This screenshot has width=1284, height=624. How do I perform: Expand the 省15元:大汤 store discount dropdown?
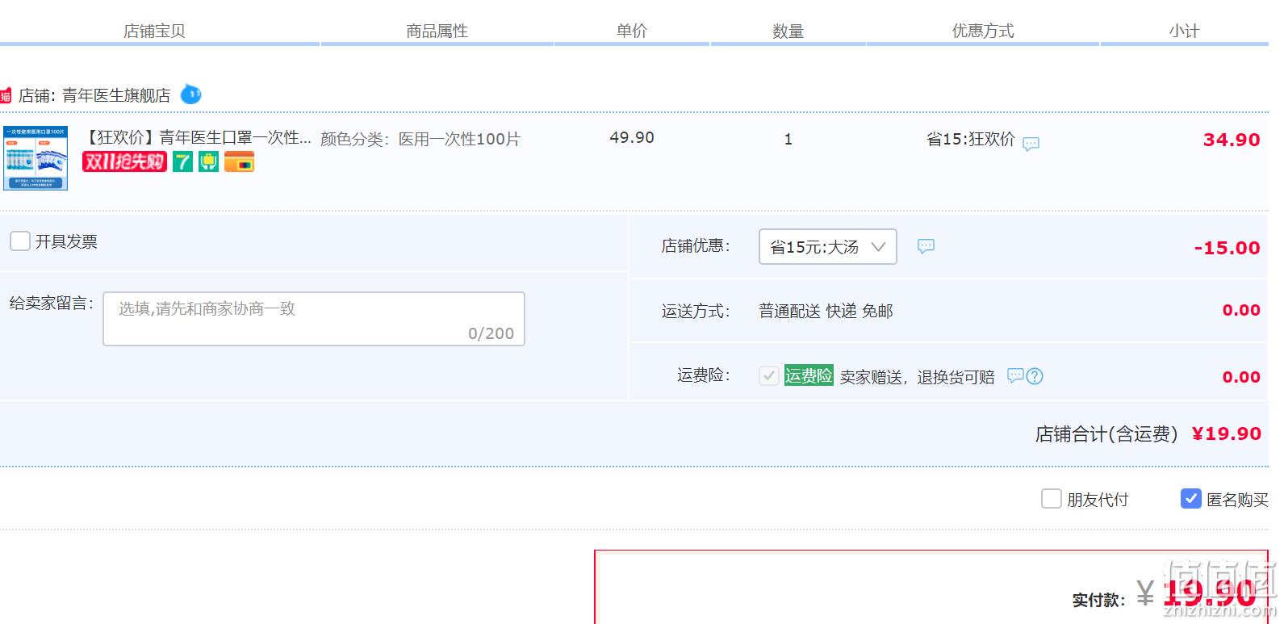827,246
